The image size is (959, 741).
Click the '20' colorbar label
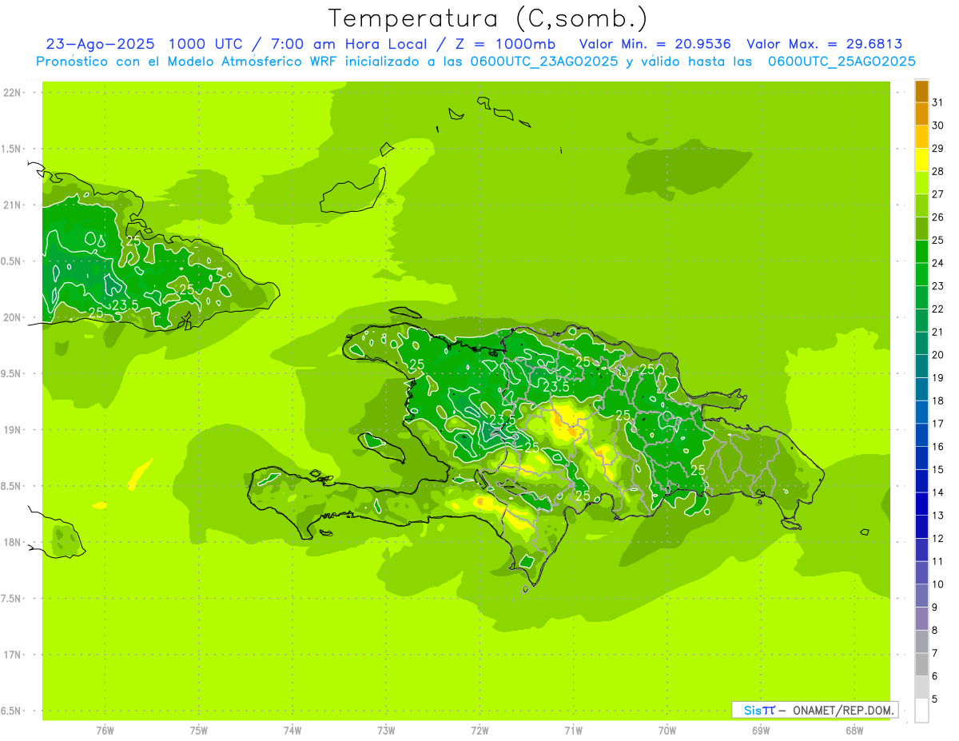pos(937,355)
